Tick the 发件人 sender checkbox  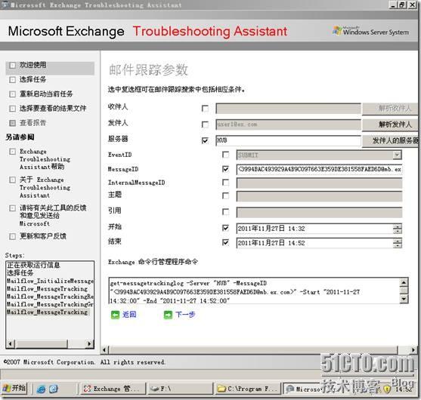(x=205, y=125)
